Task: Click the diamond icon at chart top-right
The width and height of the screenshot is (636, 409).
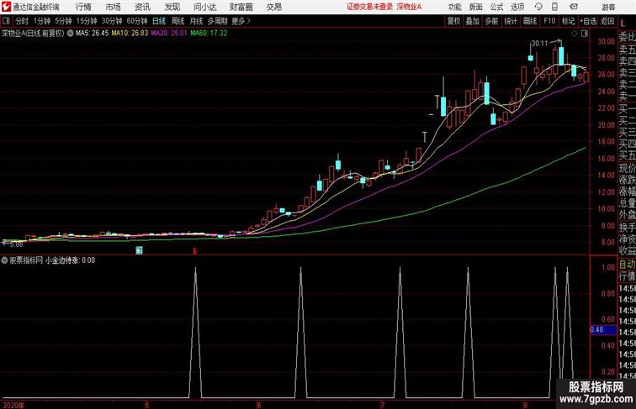Action: 575,34
